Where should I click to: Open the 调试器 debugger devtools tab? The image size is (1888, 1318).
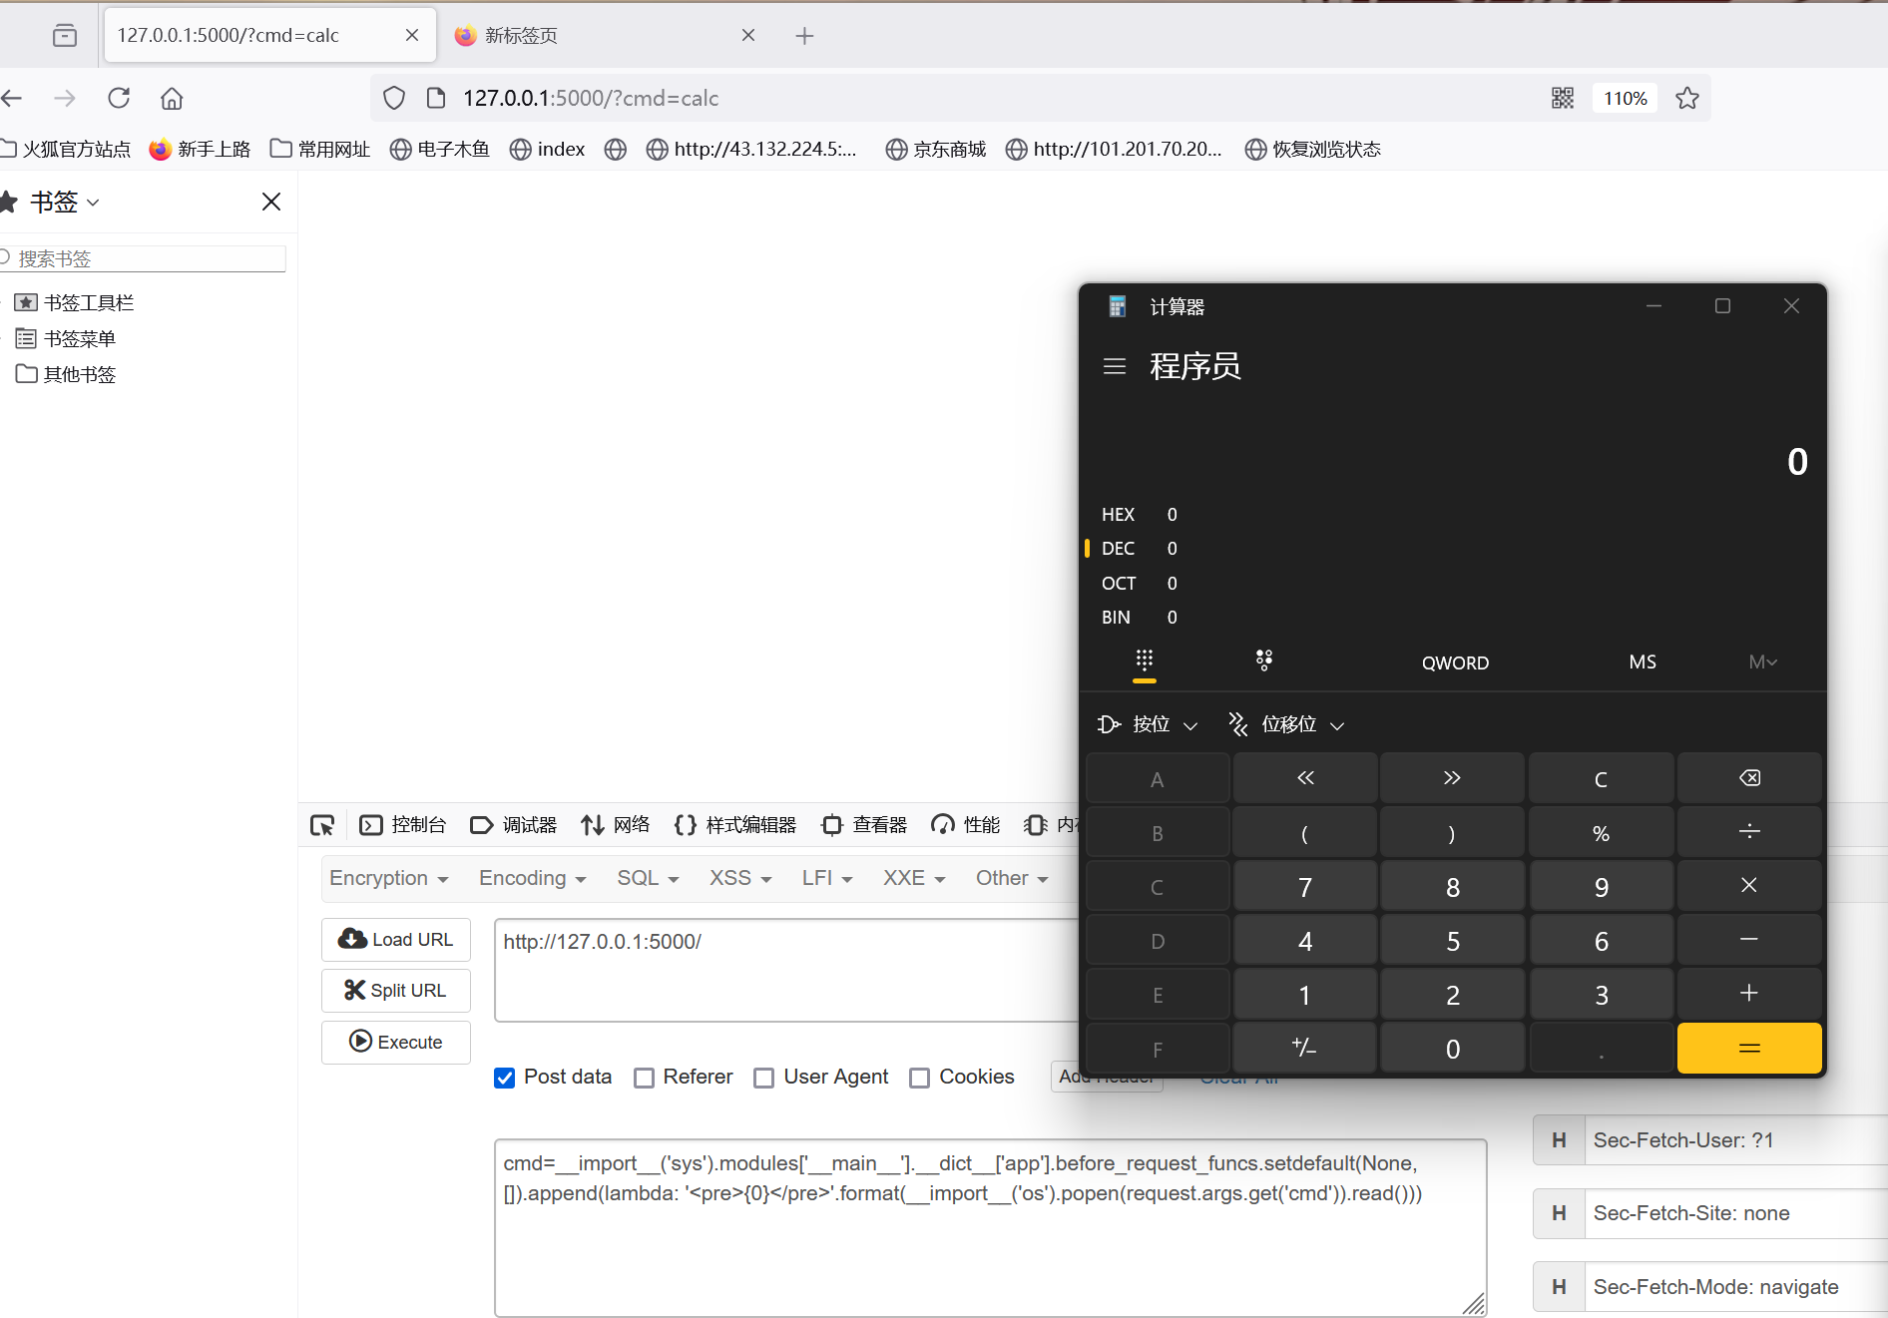click(x=513, y=825)
